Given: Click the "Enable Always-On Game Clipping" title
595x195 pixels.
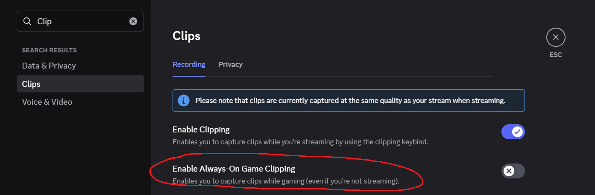Looking at the screenshot, I should click(x=234, y=169).
